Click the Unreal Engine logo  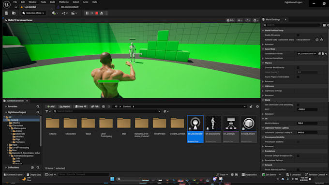tap(6, 4)
